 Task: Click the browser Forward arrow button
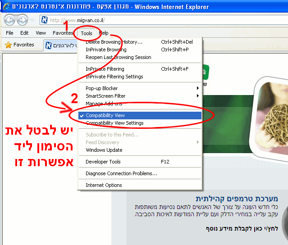point(23,20)
